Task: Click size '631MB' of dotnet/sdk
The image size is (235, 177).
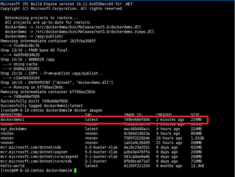Action: tap(196, 147)
